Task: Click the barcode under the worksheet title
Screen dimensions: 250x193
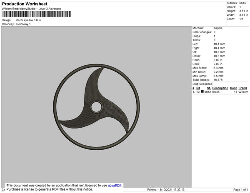Action: [x=37, y=14]
